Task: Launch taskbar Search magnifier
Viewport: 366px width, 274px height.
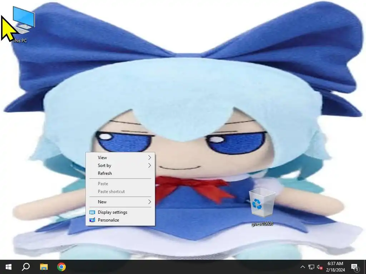Action: pos(26,267)
